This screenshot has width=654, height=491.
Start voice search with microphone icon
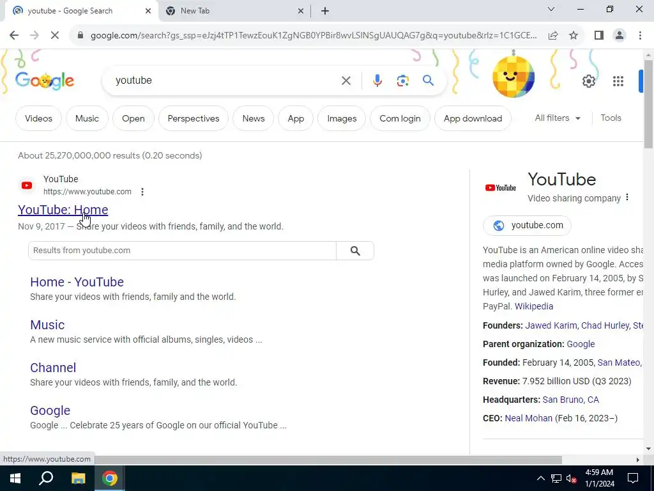(x=377, y=81)
